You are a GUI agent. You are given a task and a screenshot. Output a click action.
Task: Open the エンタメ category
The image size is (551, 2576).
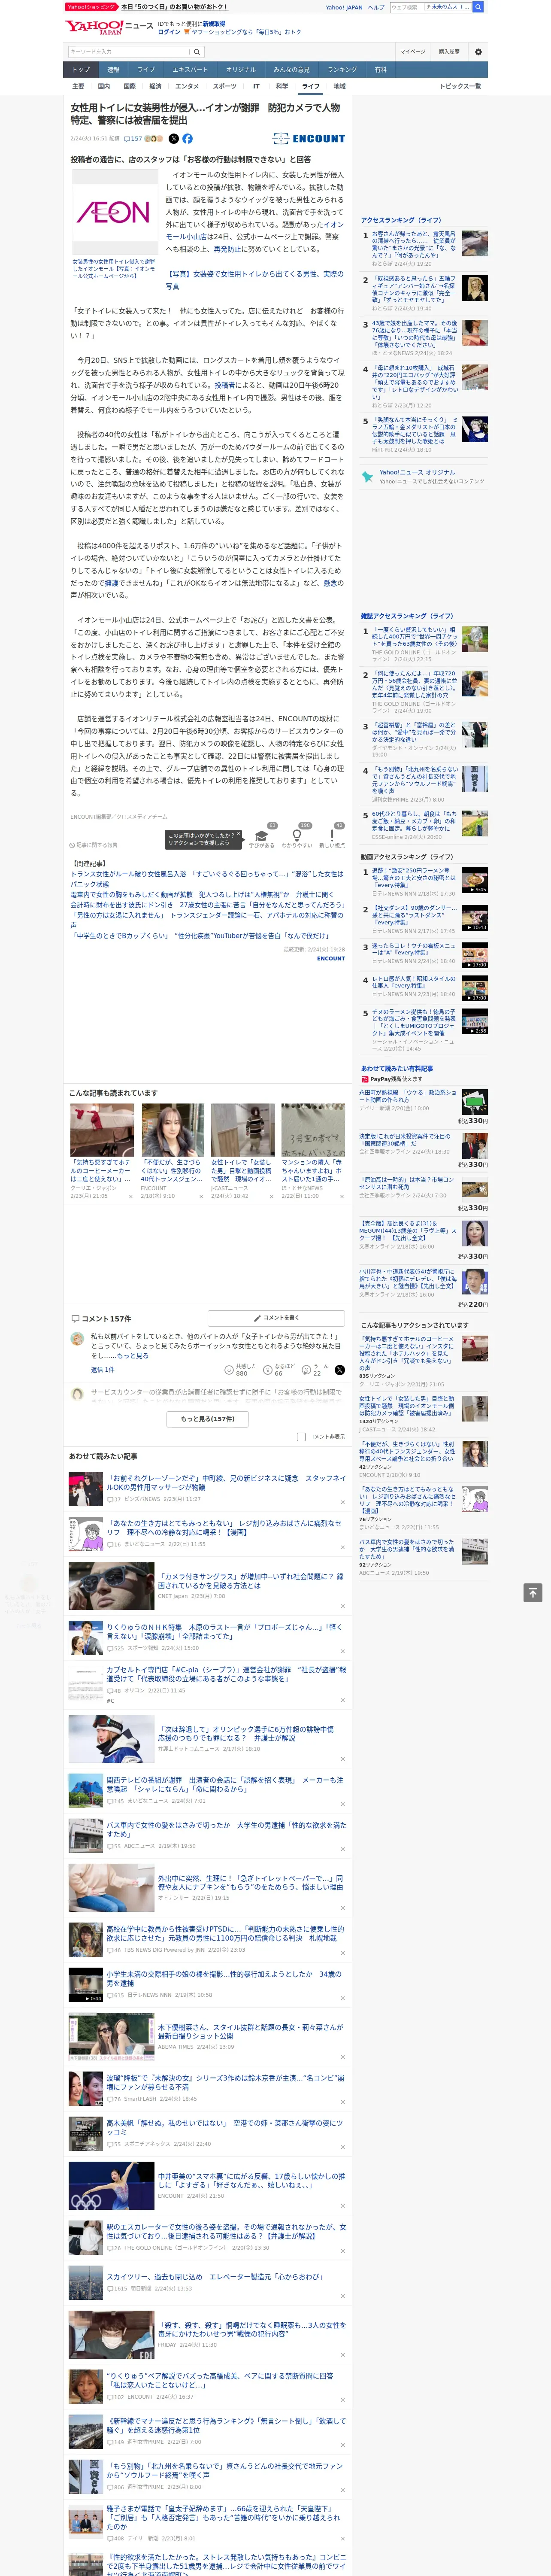click(187, 86)
